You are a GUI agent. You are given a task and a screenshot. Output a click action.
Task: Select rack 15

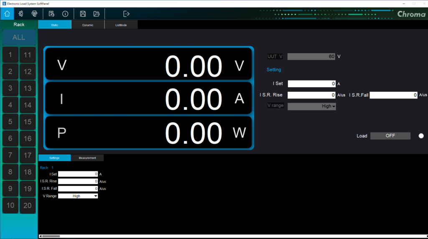pos(28,121)
